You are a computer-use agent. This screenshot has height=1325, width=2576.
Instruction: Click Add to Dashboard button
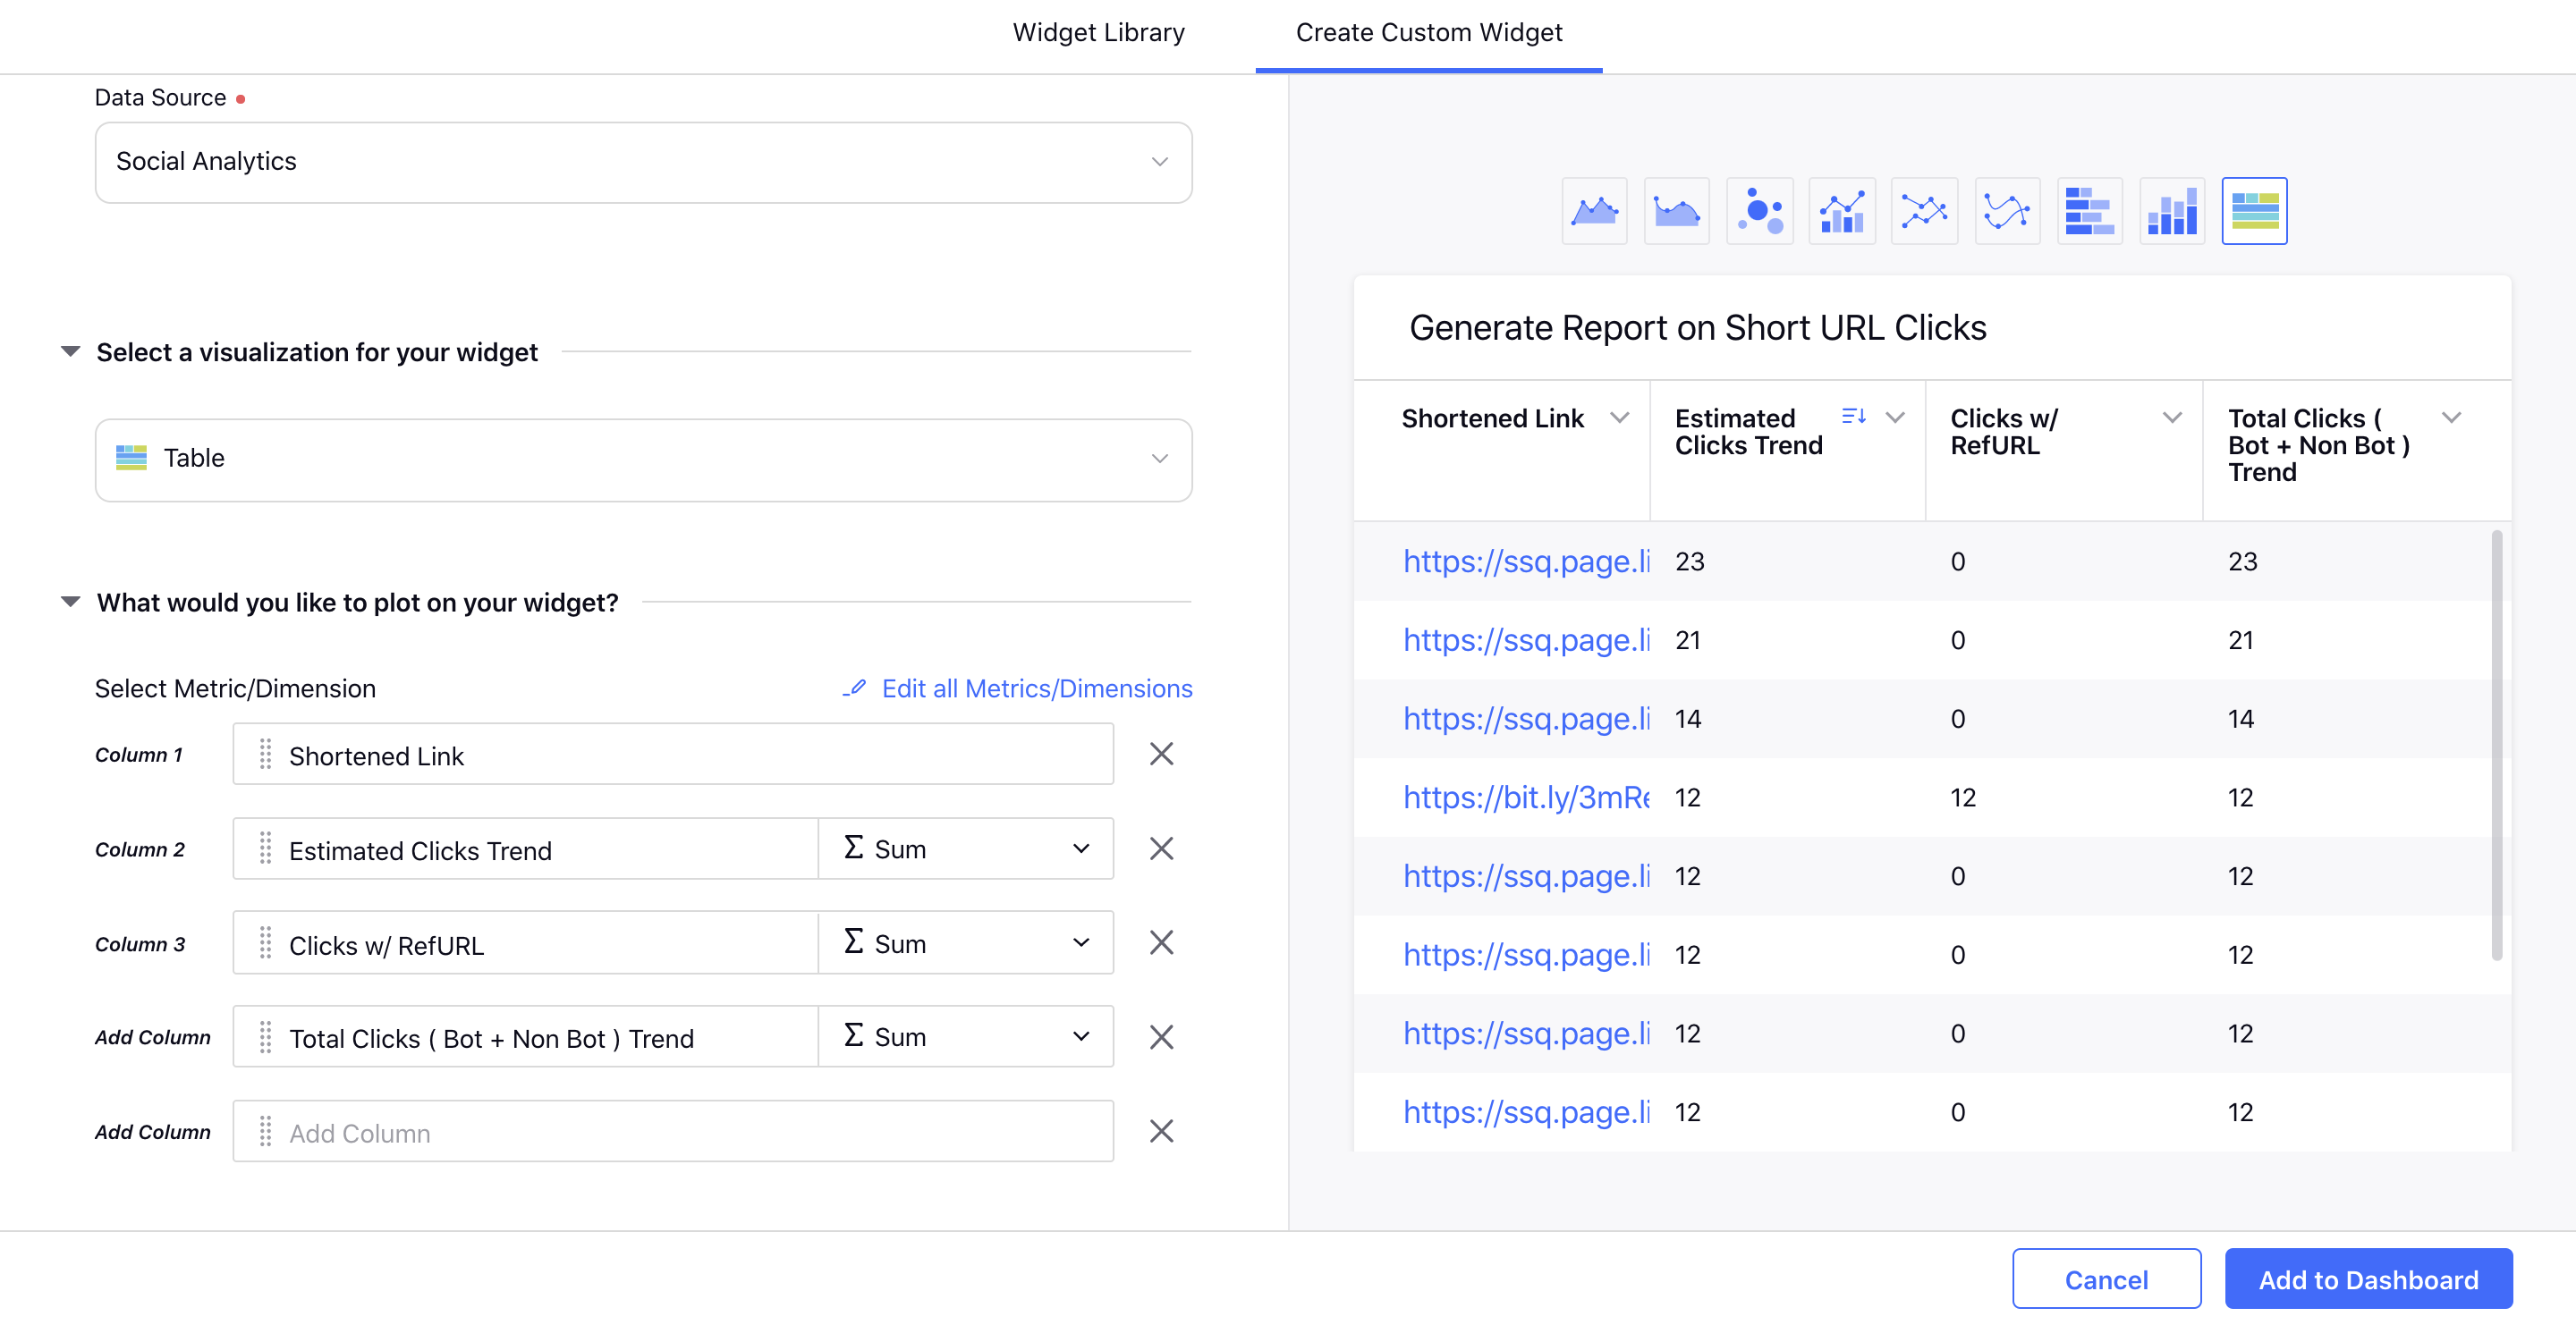click(x=2368, y=1279)
